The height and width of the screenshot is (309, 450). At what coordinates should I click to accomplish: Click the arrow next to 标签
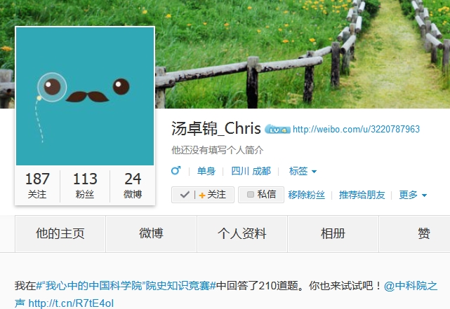coord(314,172)
